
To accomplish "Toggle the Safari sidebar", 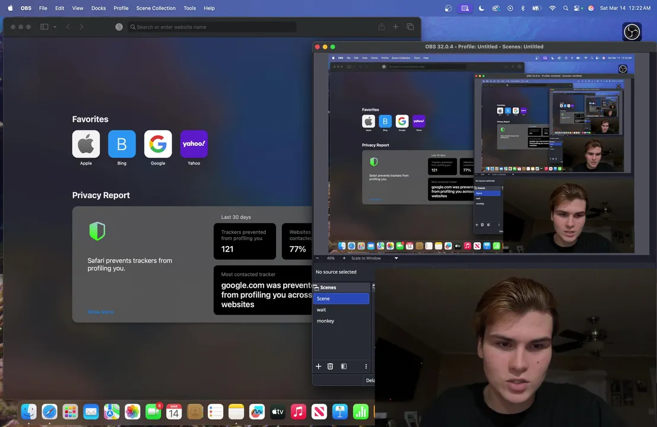I will 44,27.
